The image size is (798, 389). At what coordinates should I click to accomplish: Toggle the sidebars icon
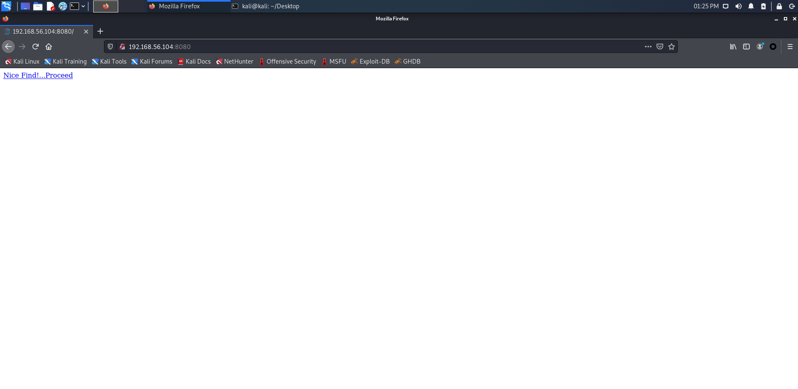point(746,47)
